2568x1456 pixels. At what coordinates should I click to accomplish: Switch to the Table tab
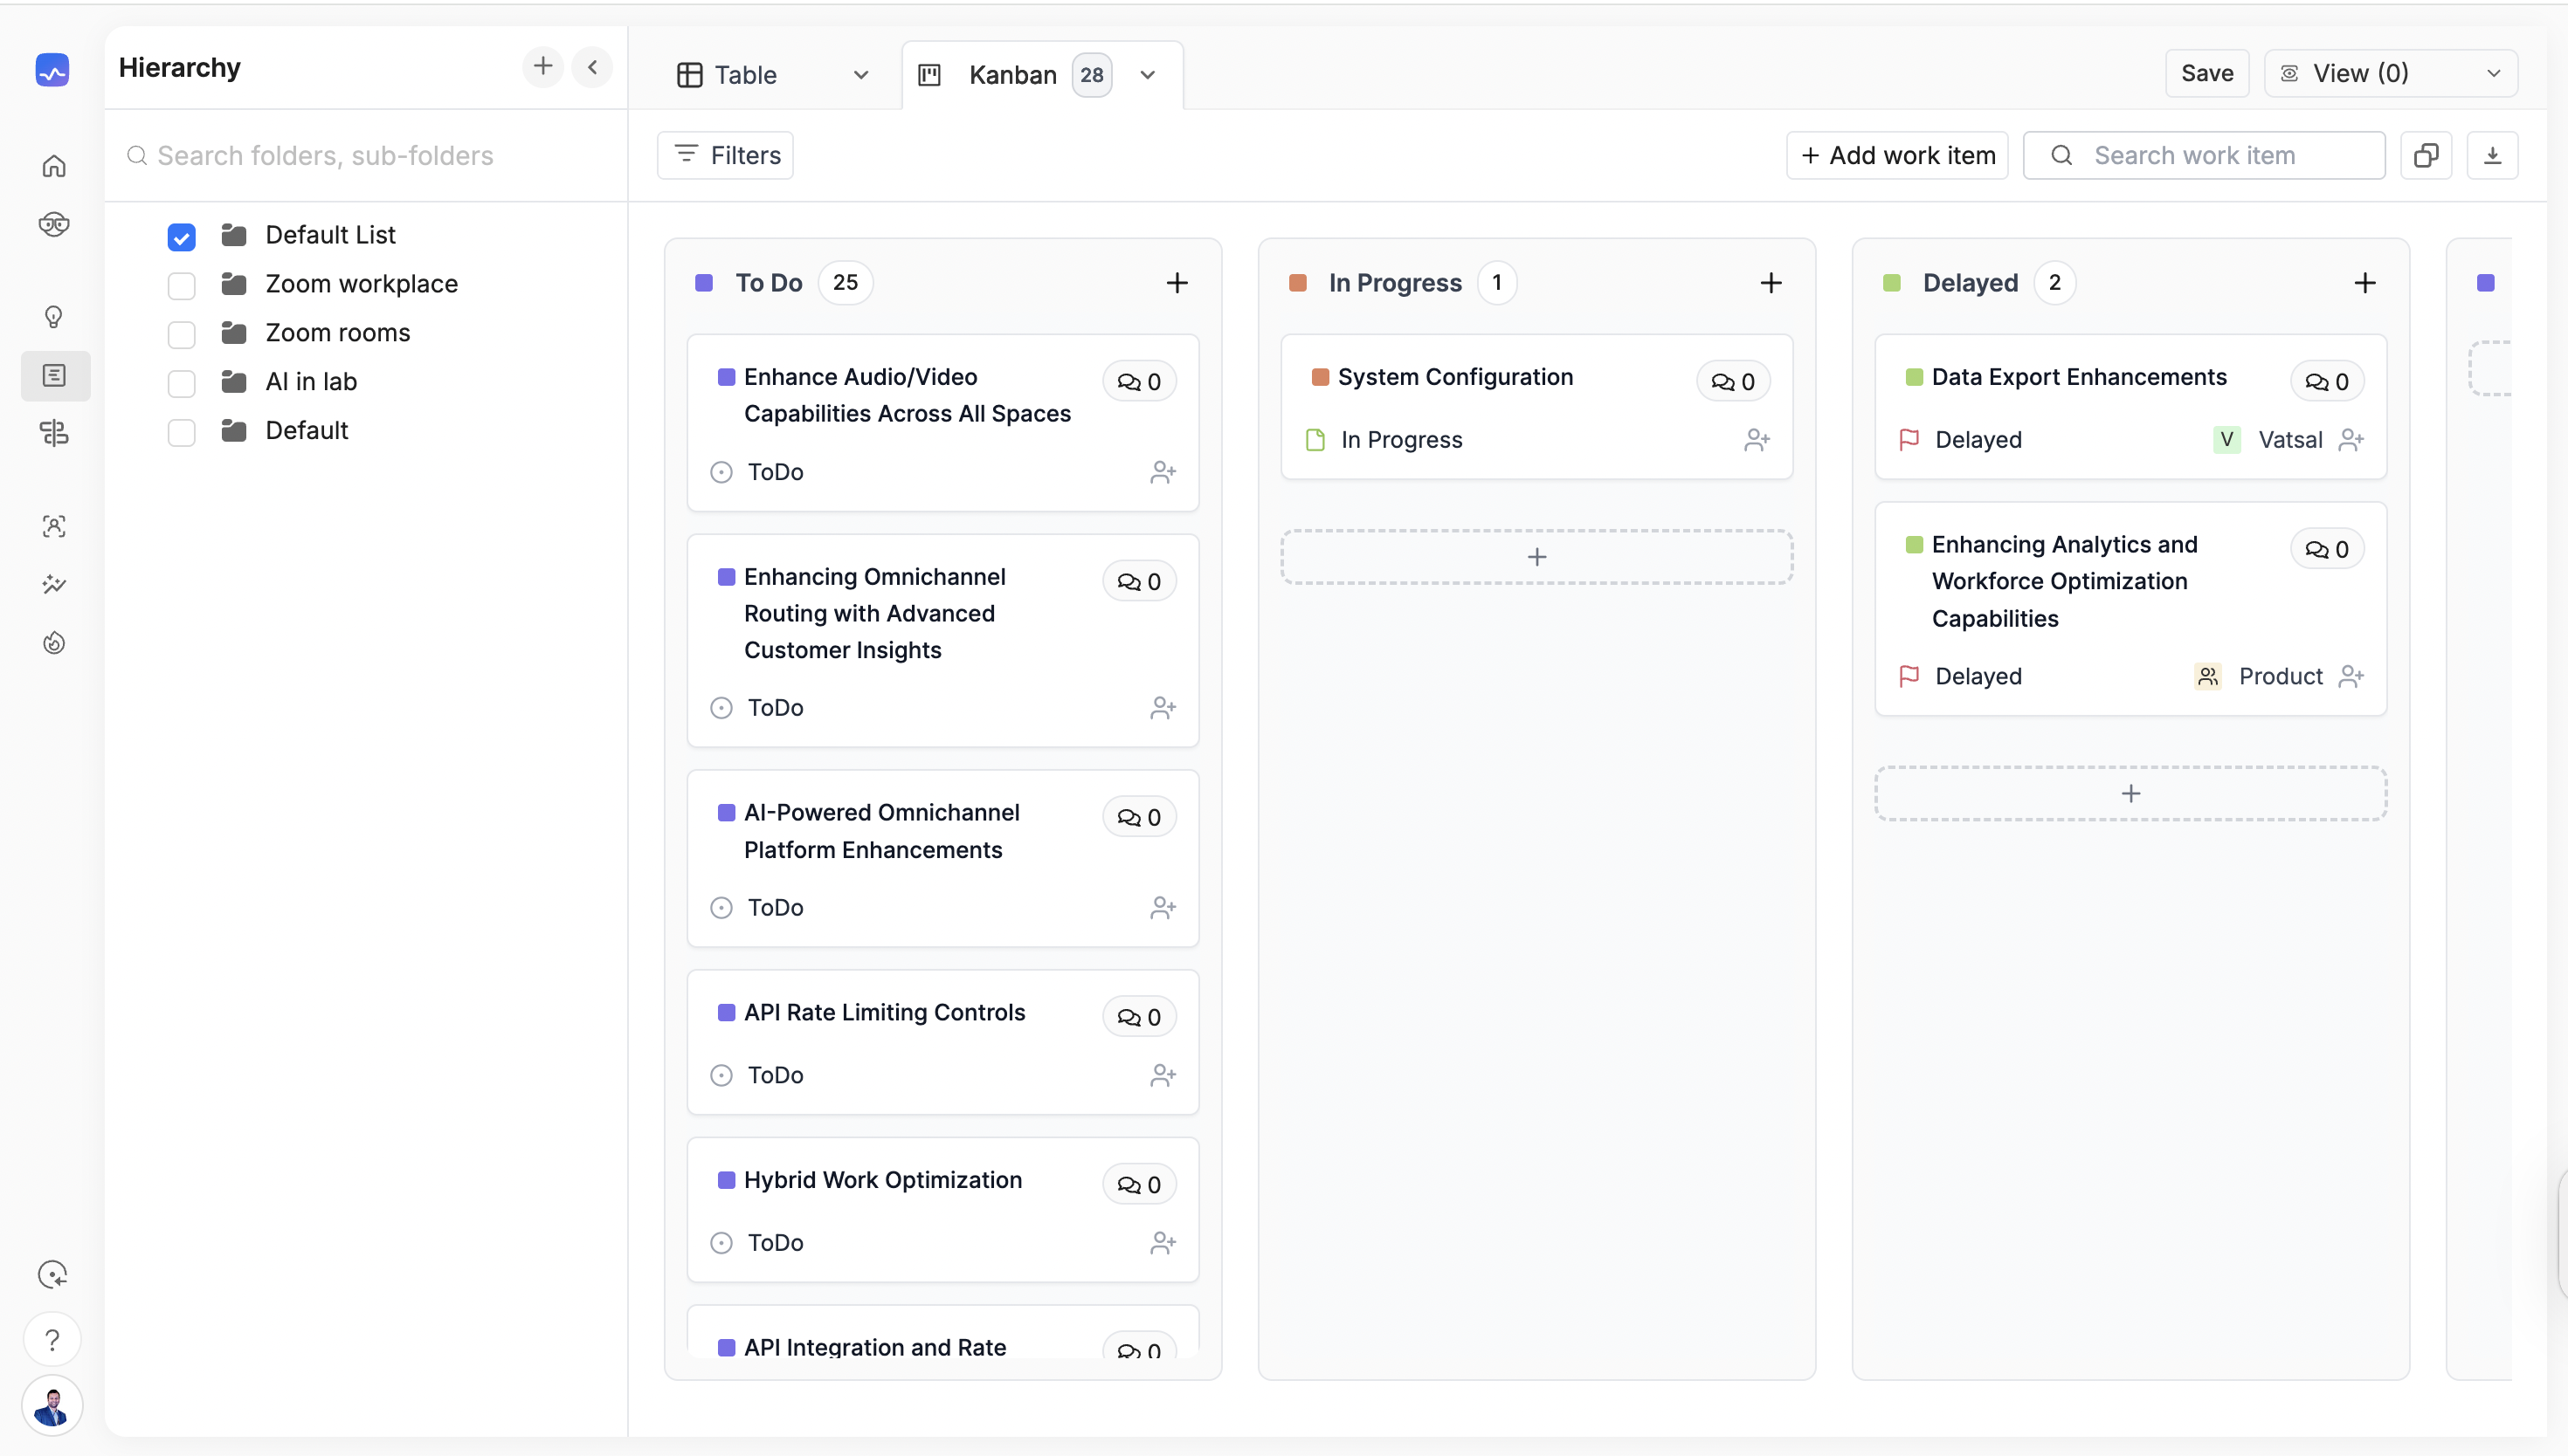pyautogui.click(x=745, y=75)
